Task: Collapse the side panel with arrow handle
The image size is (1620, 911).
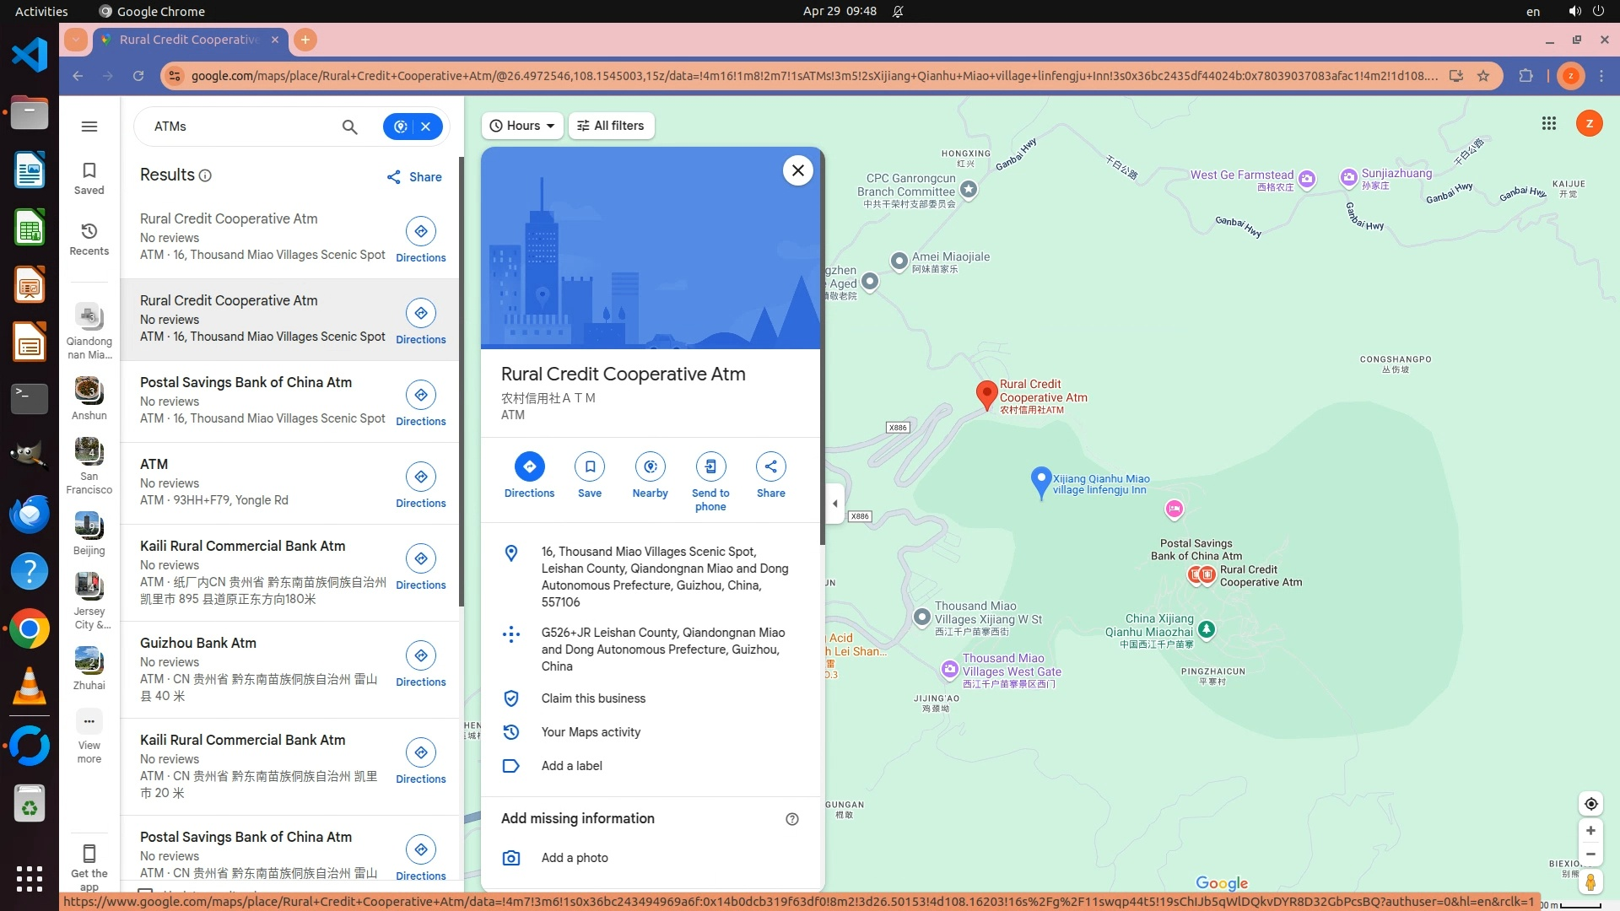Action: coord(834,504)
